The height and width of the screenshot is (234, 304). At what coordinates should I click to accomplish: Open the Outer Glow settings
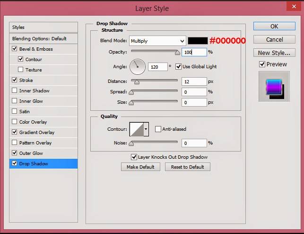31,153
